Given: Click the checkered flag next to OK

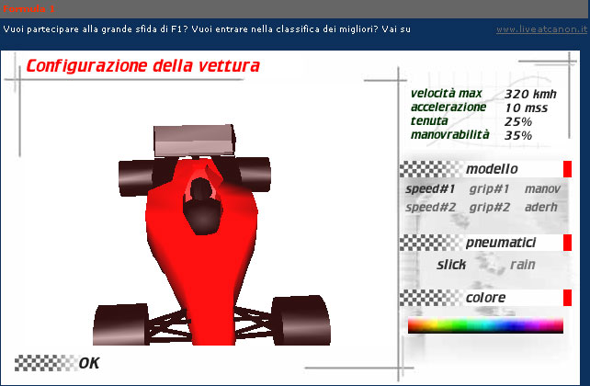Looking at the screenshot, I should click(x=45, y=362).
